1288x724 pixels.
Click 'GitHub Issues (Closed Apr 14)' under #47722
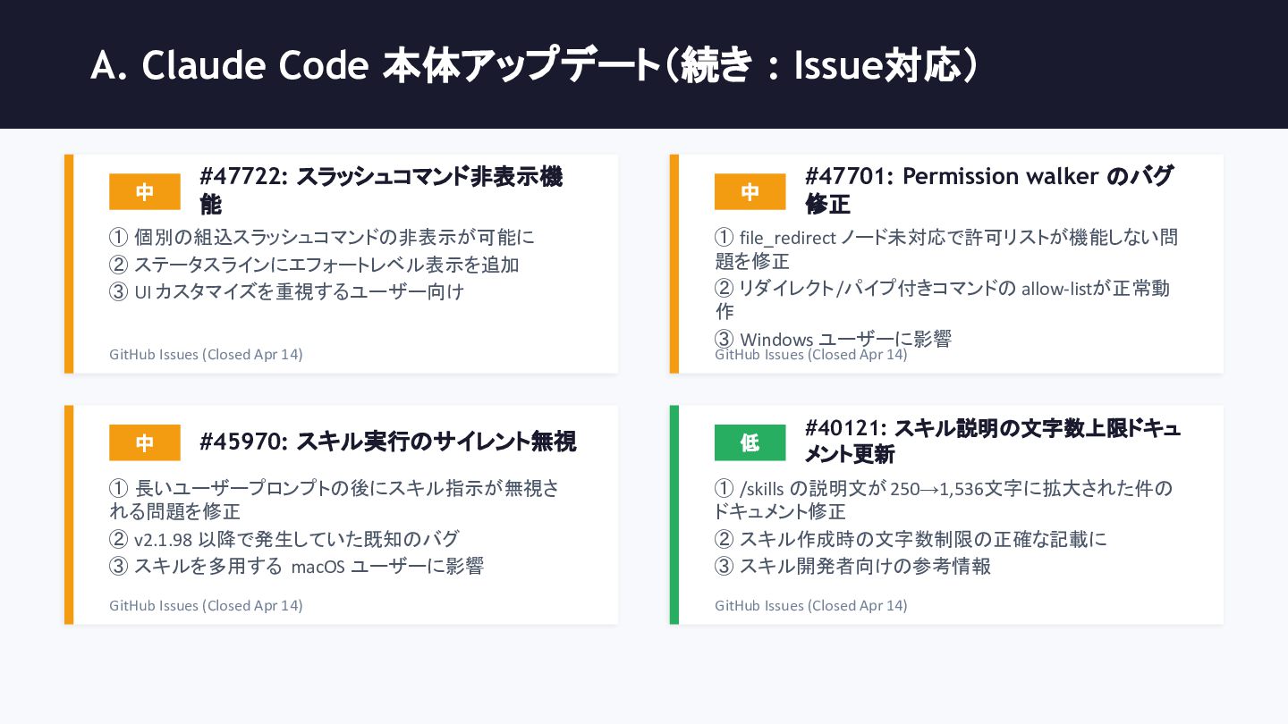(206, 354)
